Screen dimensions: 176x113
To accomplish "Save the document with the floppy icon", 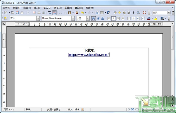I will [x=17, y=13].
